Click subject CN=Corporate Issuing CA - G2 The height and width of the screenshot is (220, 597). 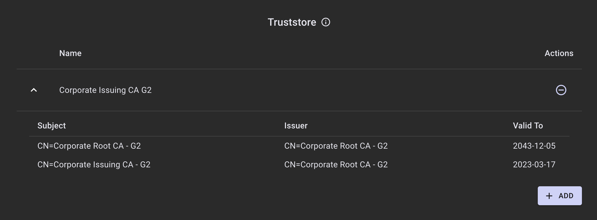[x=94, y=164]
